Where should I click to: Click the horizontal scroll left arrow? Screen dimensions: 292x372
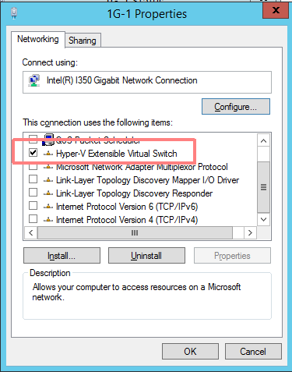coord(31,232)
